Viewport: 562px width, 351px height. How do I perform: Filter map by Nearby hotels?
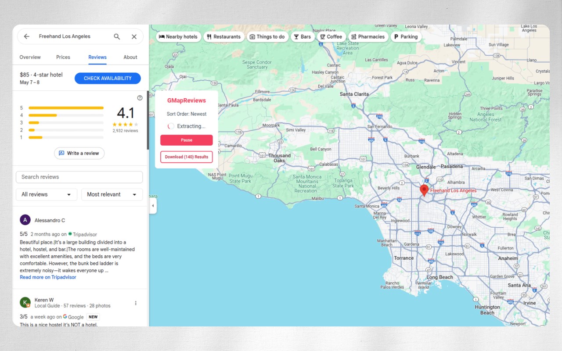pyautogui.click(x=178, y=37)
